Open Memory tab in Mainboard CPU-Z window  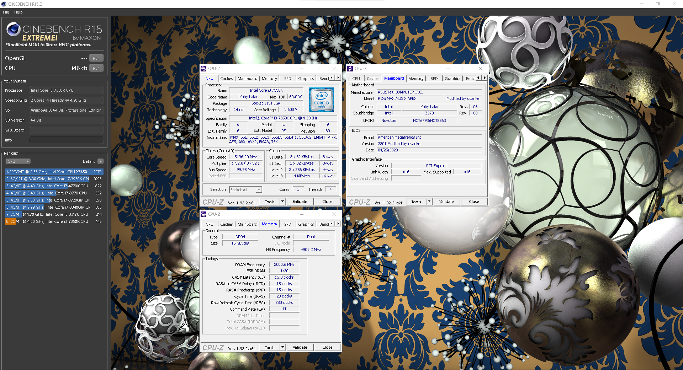416,79
